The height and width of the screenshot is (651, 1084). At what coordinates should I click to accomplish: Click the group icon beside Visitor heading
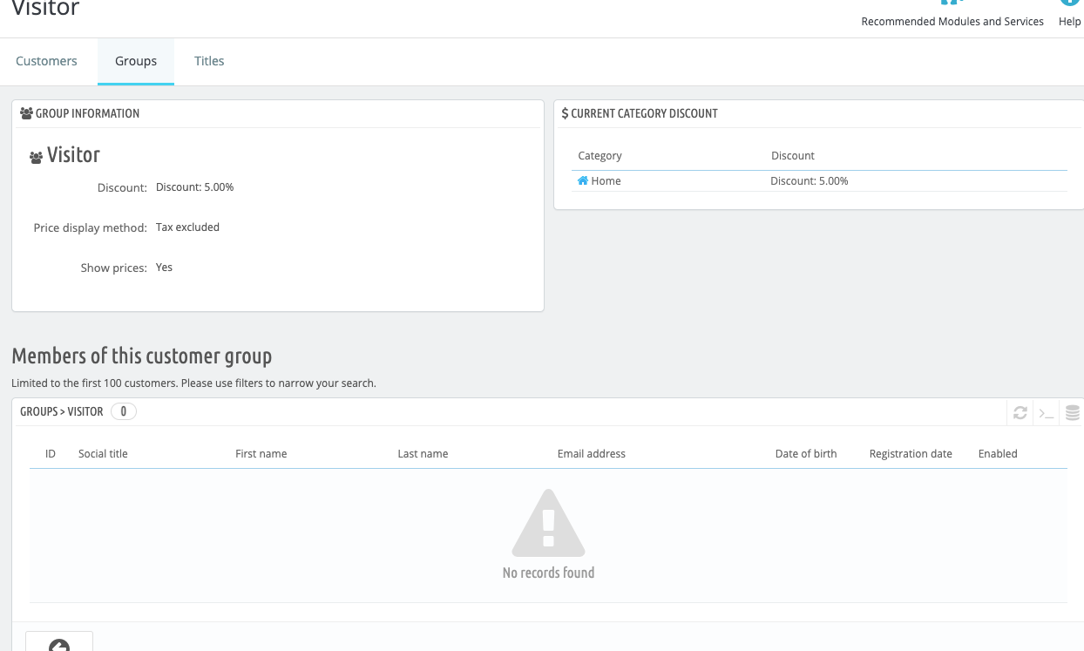pyautogui.click(x=36, y=158)
